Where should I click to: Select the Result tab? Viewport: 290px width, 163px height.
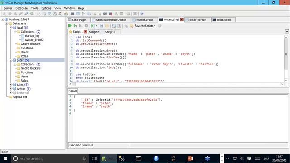coord(72,91)
